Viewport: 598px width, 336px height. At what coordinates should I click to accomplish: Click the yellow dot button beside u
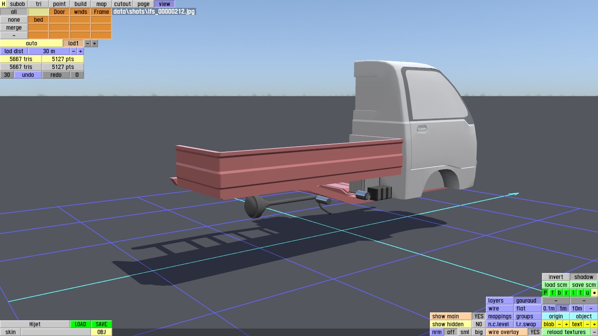(x=594, y=293)
